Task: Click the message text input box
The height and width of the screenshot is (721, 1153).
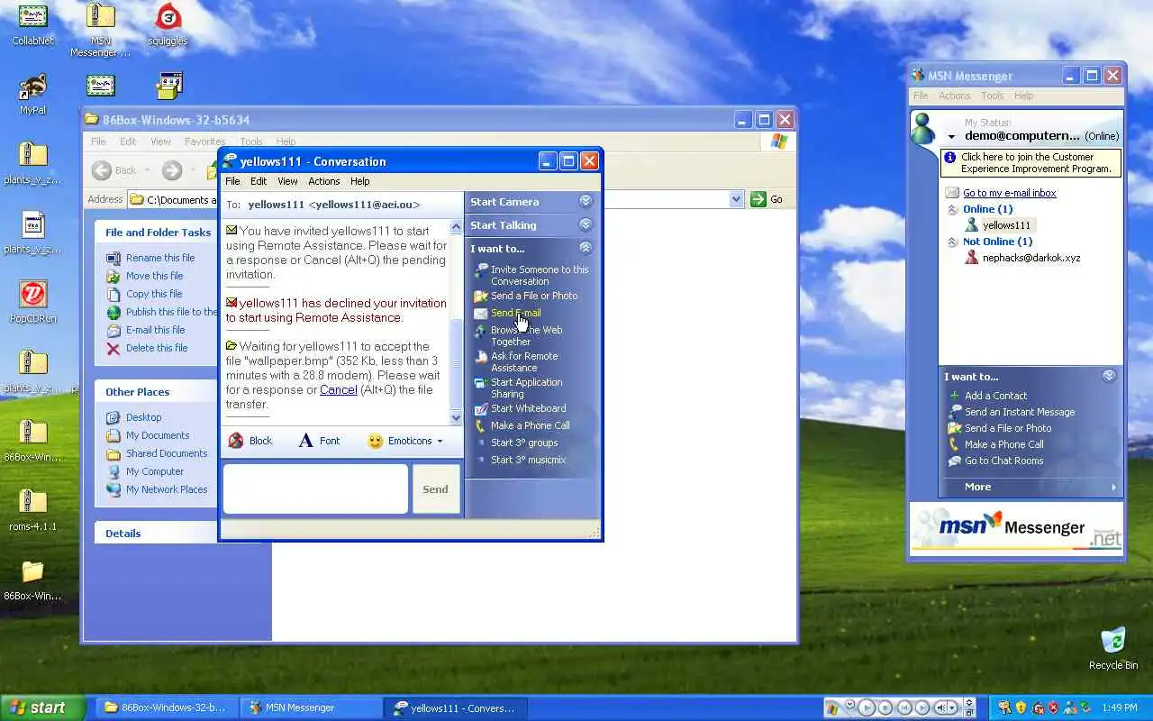Action: [315, 489]
